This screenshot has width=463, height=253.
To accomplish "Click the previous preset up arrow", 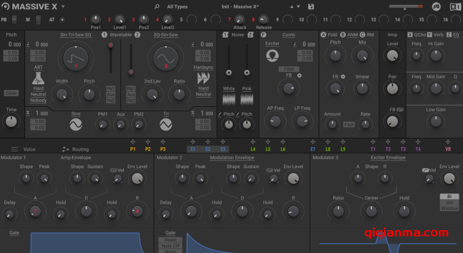I will click(292, 7).
